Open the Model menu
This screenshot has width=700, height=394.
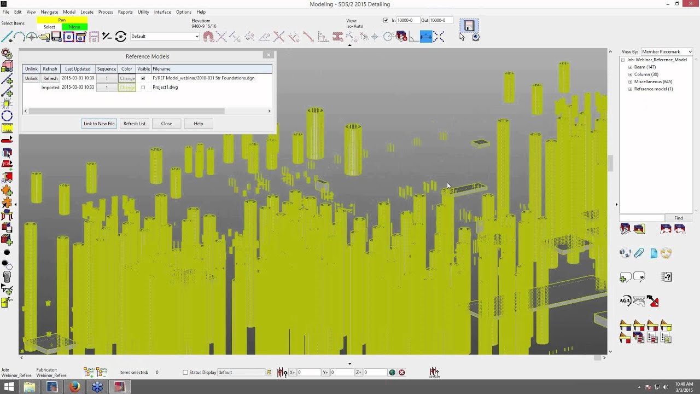69,12
